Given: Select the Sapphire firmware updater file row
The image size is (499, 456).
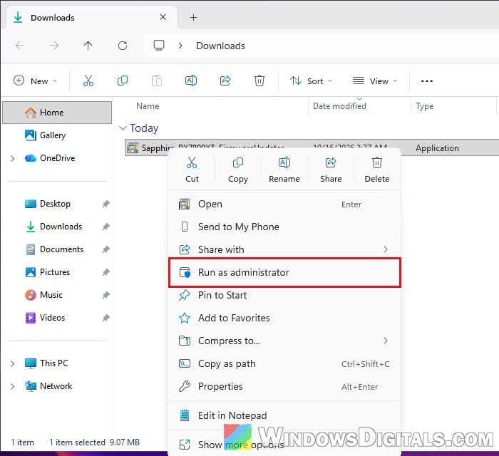Looking at the screenshot, I should coord(312,148).
